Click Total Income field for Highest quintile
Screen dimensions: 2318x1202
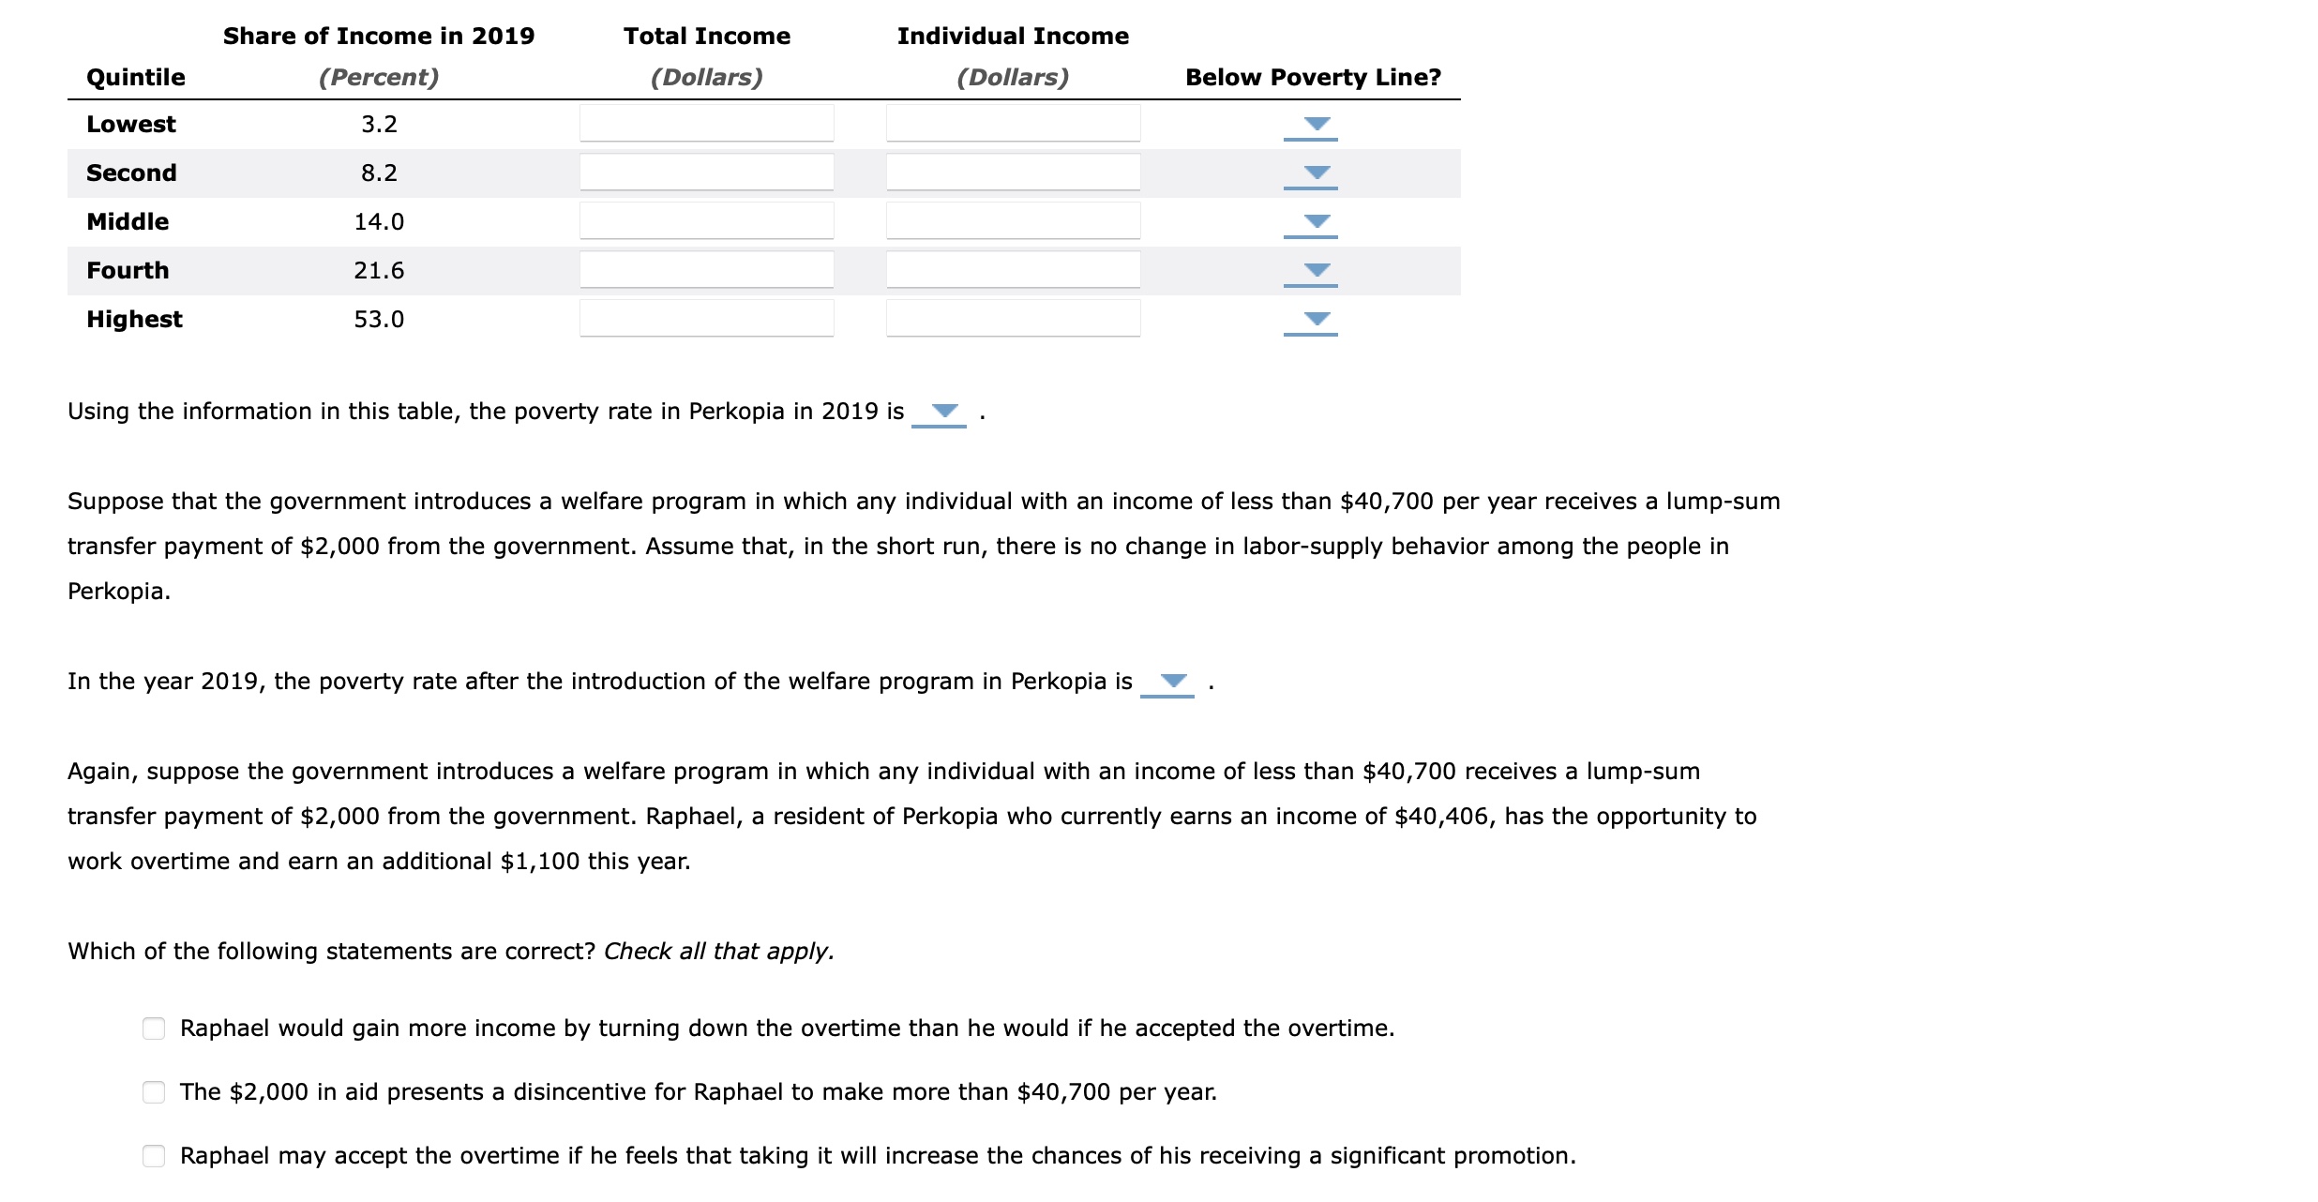[707, 318]
